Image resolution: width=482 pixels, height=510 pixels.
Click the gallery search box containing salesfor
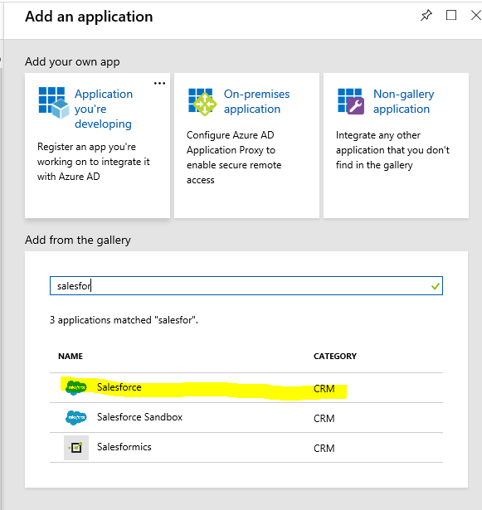[x=246, y=286]
